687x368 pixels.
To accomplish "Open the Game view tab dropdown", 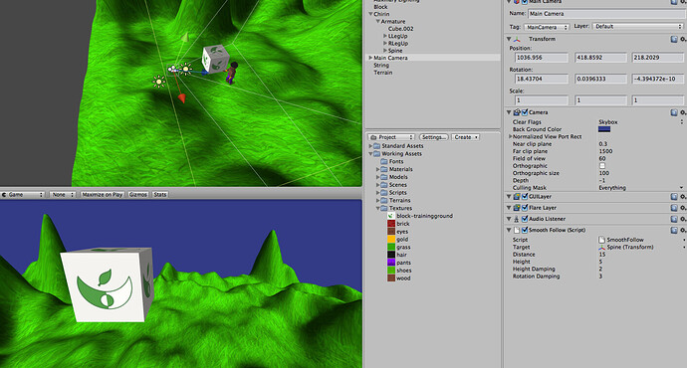I will click(x=22, y=195).
